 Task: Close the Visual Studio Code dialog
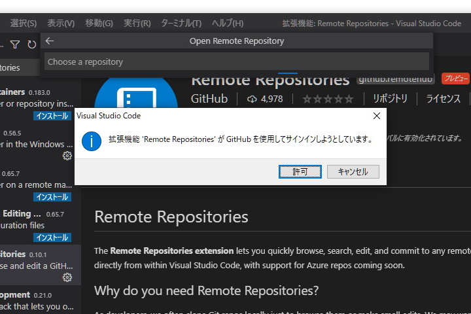(x=377, y=116)
